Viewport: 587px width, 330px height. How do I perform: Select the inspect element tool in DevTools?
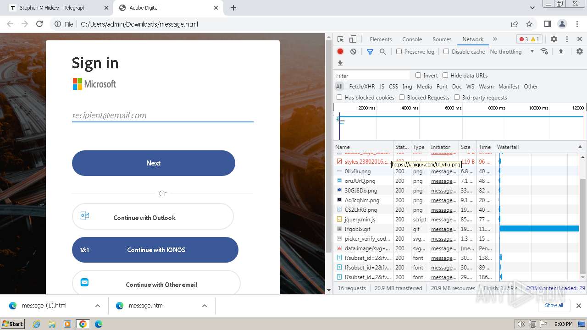(x=340, y=39)
